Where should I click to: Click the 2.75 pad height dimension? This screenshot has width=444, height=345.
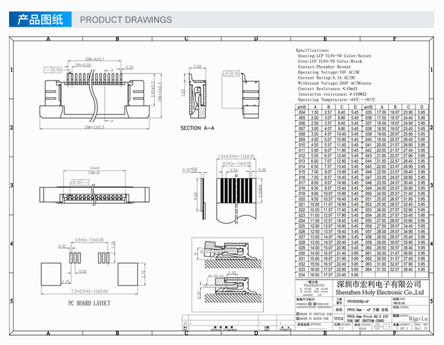tap(143, 274)
